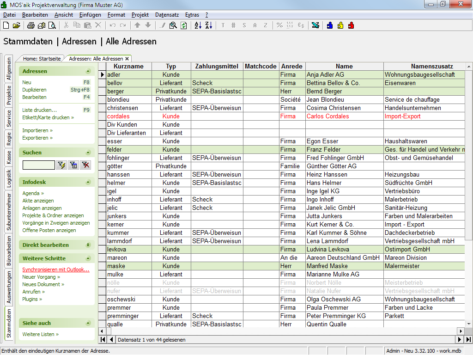Sort ascending with the A-Z icon
This screenshot has width=473, height=355.
click(198, 26)
